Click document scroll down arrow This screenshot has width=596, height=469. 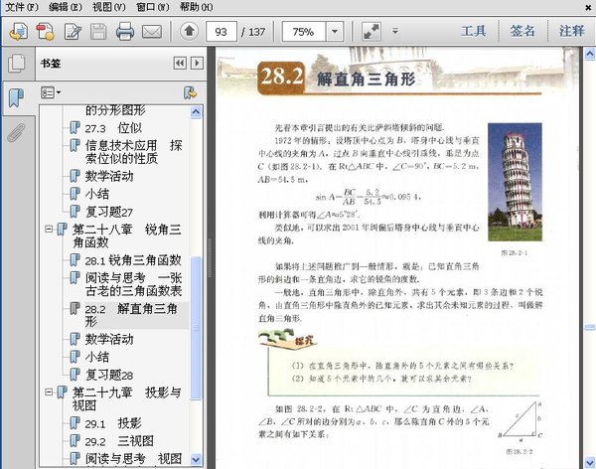coord(590,462)
